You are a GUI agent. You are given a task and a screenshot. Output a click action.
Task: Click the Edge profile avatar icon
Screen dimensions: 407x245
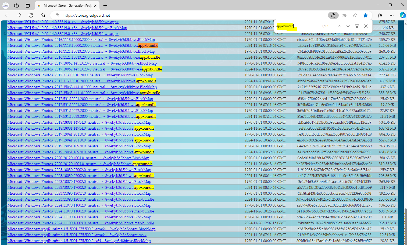(x=5, y=5)
